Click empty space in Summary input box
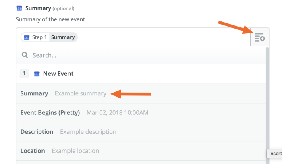282x164 pixels. 161,37
